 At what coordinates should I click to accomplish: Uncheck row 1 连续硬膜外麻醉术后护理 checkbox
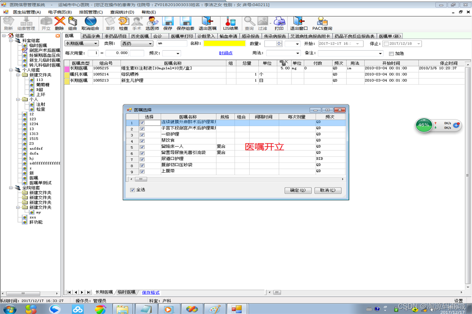[x=142, y=123]
